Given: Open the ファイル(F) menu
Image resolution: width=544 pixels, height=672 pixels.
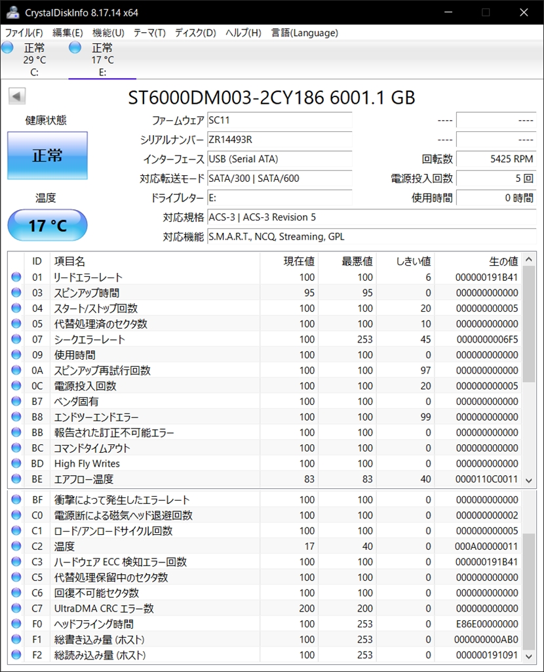Looking at the screenshot, I should coord(24,33).
